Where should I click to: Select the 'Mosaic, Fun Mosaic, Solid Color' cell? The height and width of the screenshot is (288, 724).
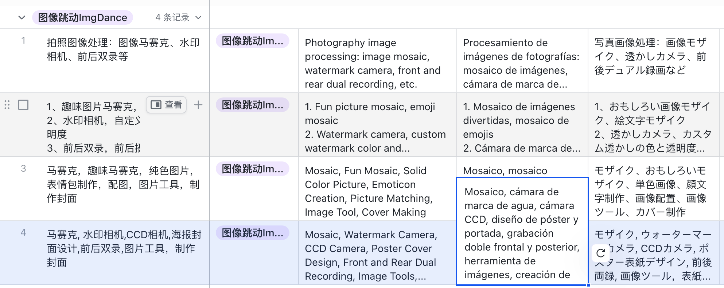coord(378,189)
